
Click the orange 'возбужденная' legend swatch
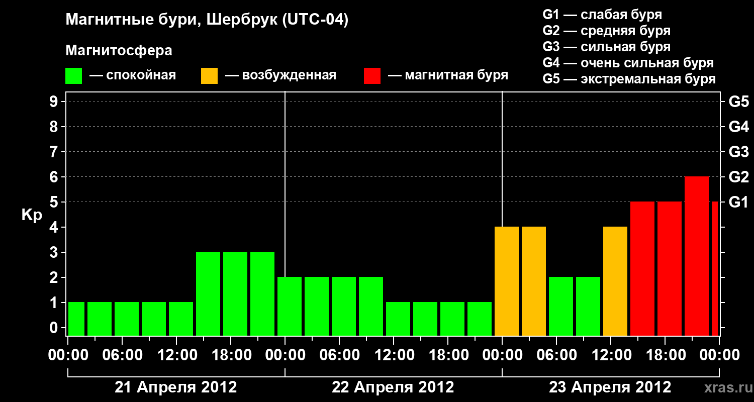(209, 76)
